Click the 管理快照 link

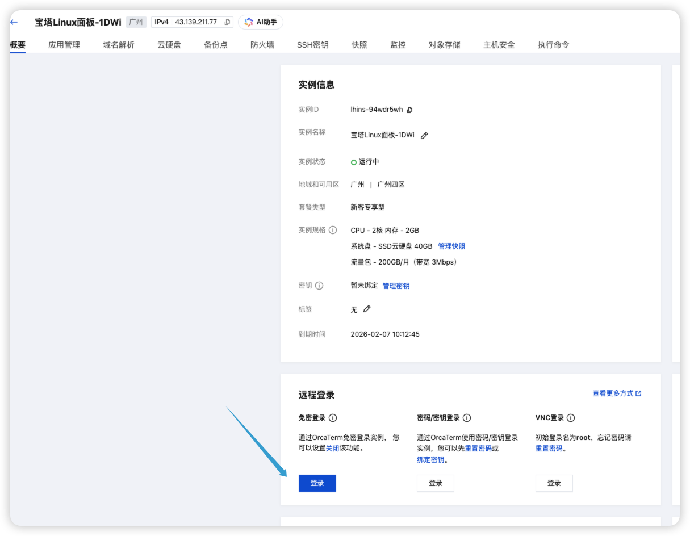point(451,246)
